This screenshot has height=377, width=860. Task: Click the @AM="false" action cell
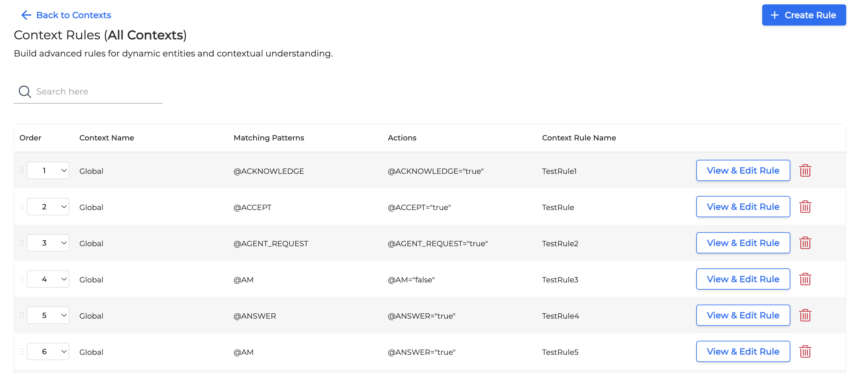(x=411, y=280)
